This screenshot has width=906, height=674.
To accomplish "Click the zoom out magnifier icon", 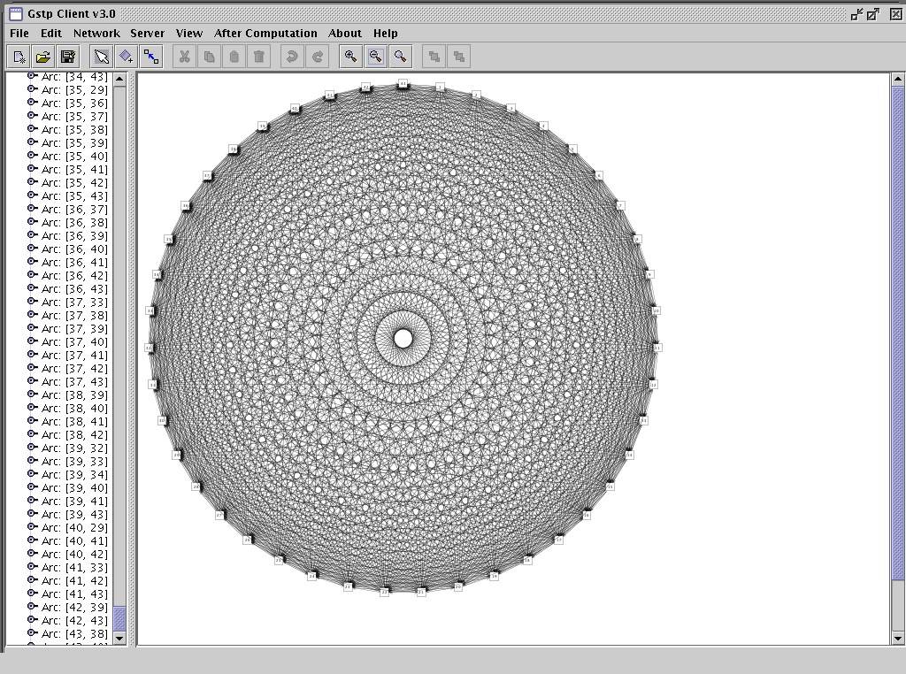I will pyautogui.click(x=376, y=57).
